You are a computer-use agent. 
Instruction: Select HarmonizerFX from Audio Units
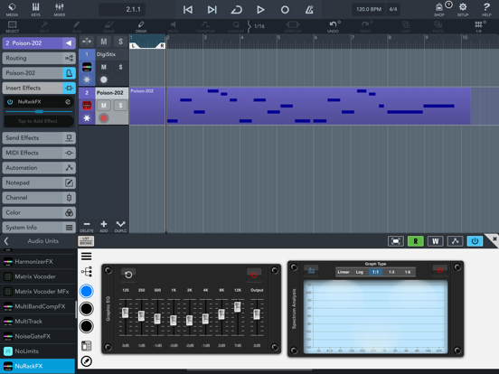[x=38, y=262]
